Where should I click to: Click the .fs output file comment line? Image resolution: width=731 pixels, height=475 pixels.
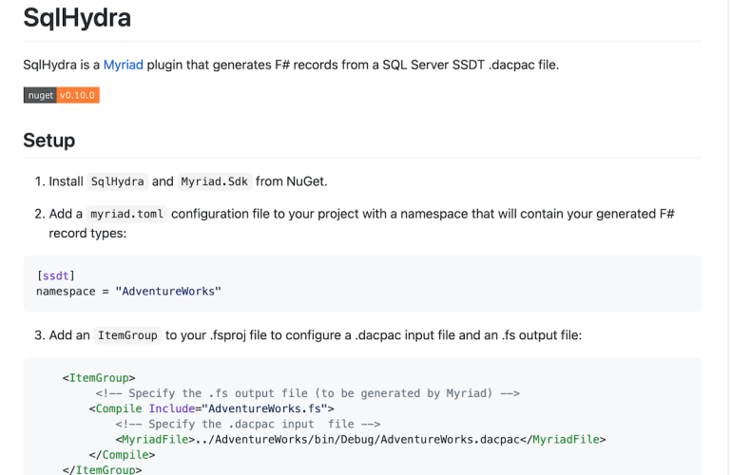(x=306, y=393)
